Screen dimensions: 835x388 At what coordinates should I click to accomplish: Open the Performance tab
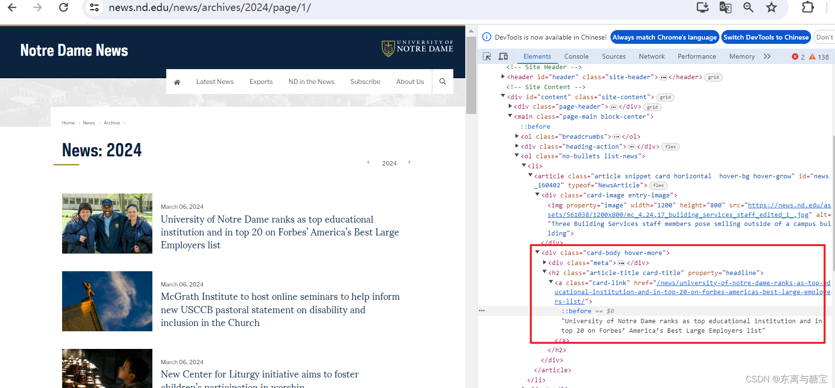point(696,56)
